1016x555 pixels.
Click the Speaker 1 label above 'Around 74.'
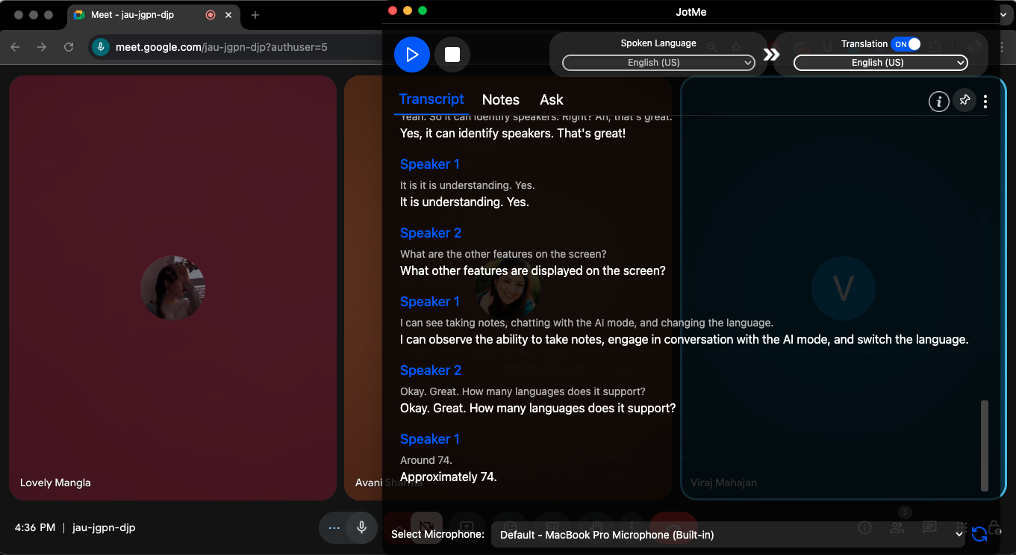(x=430, y=439)
